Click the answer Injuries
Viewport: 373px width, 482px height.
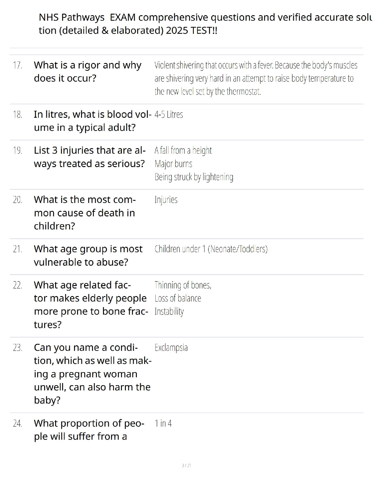[x=166, y=200]
